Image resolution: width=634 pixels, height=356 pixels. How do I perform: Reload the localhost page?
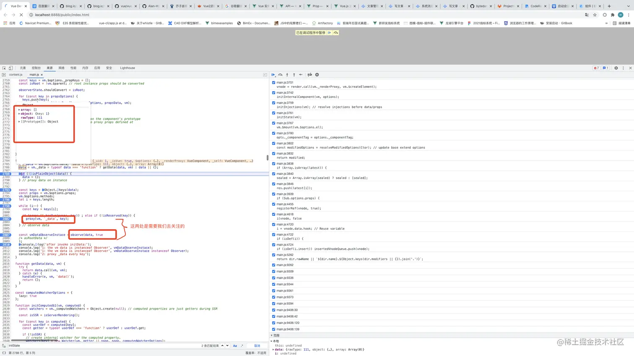coord(22,15)
